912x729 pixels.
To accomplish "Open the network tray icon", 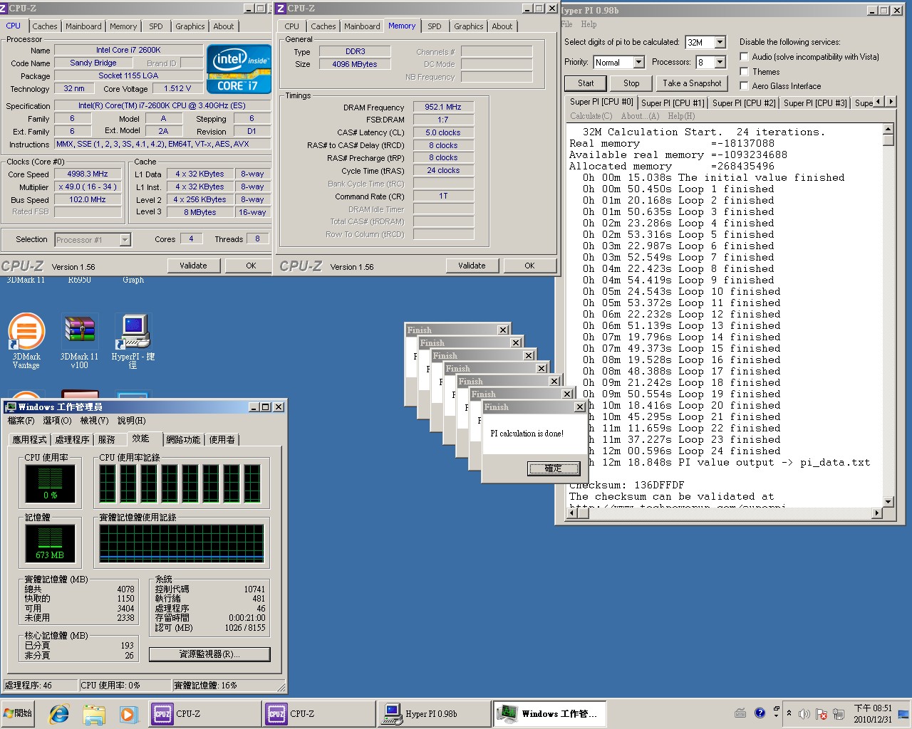I will 839,713.
